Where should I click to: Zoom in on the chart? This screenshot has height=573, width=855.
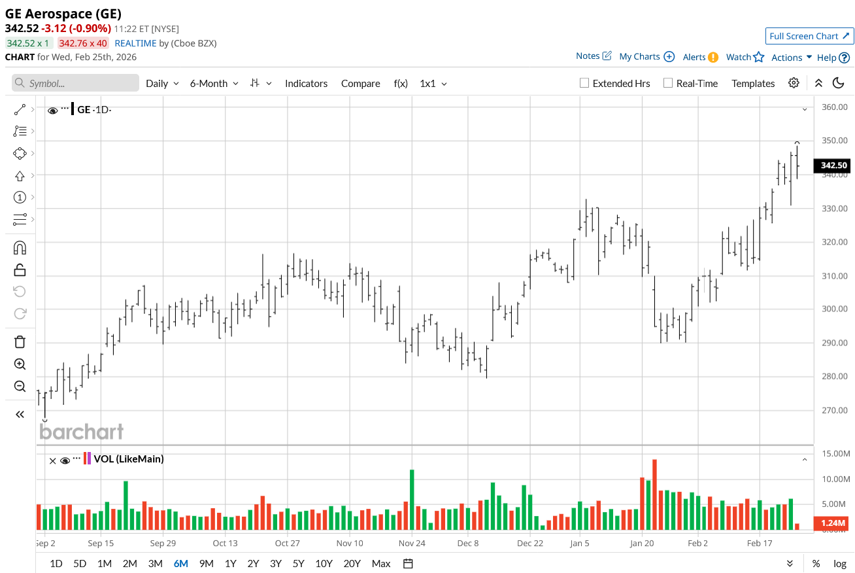[x=20, y=364]
